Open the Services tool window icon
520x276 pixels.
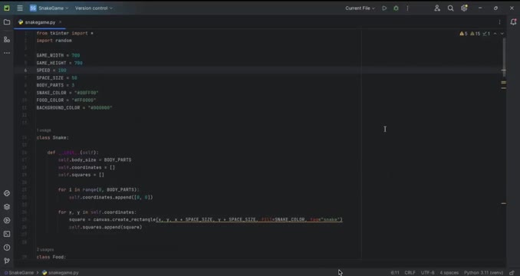point(7,220)
